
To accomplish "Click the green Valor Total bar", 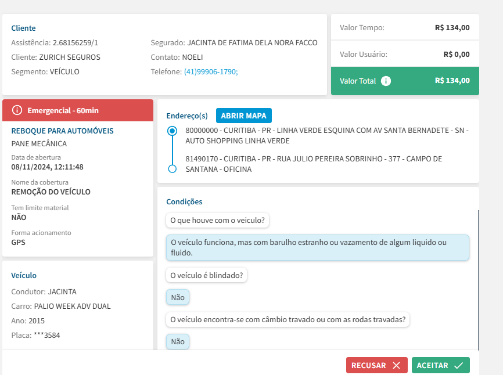I will pyautogui.click(x=405, y=81).
